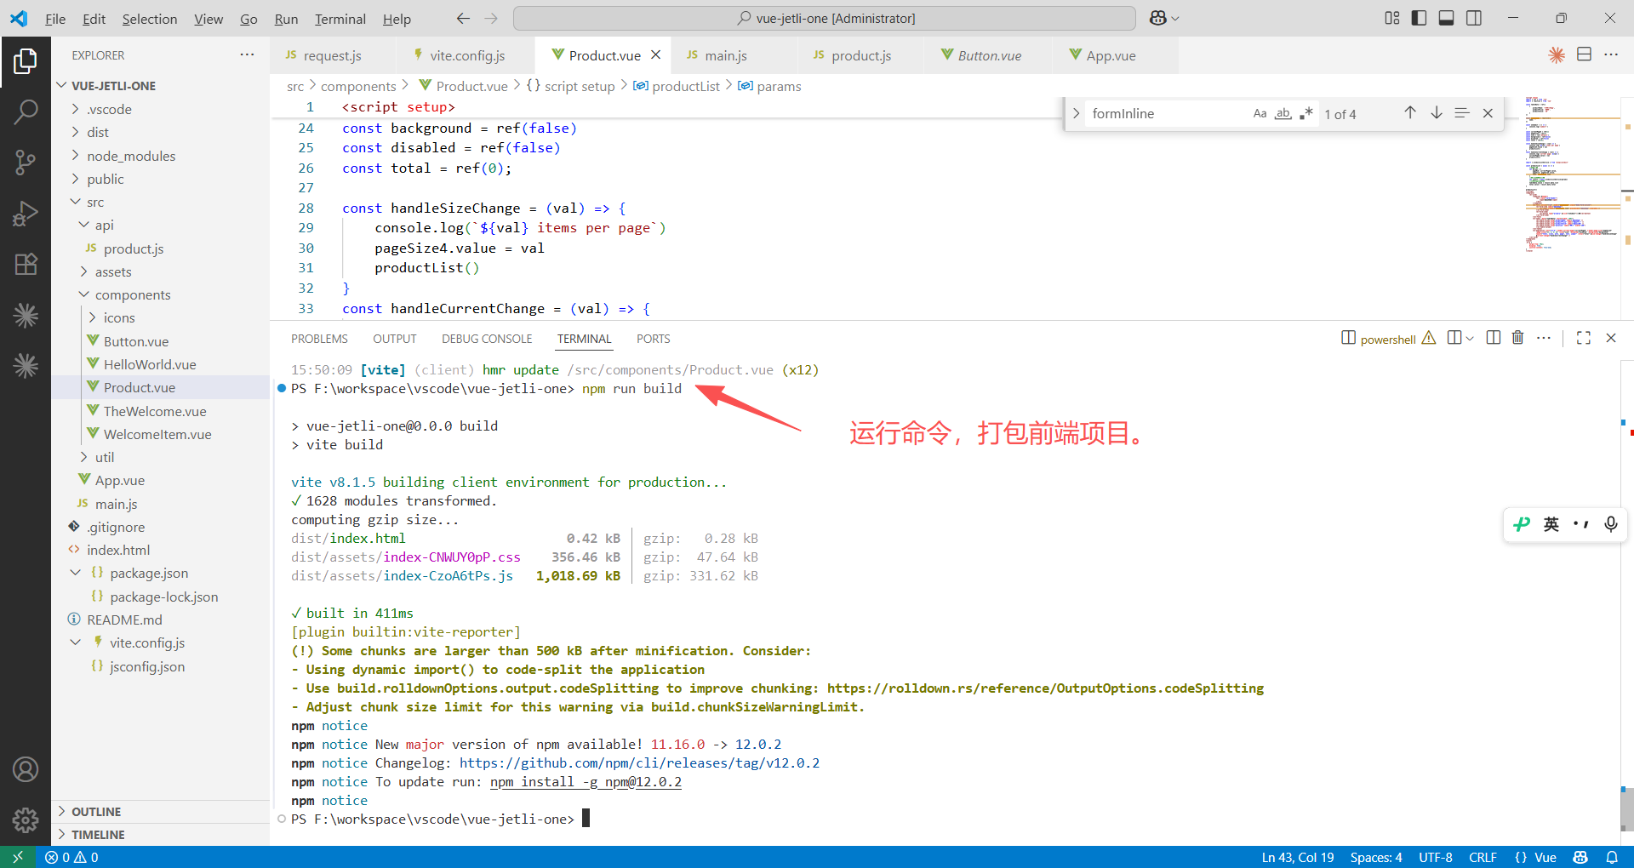Open Explorer views and more actions ellipsis
This screenshot has width=1634, height=868.
coord(247,54)
